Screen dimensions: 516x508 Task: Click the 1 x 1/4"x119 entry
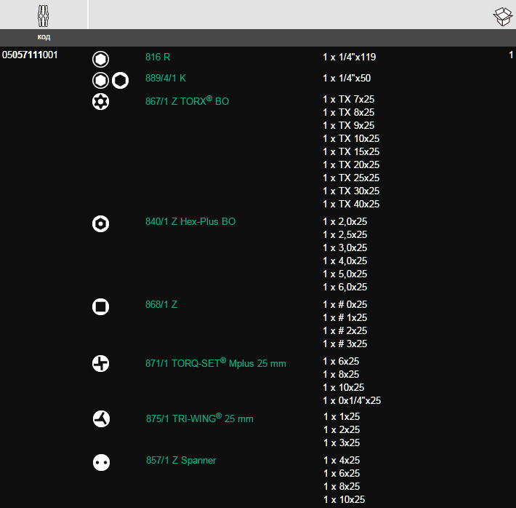pos(350,57)
